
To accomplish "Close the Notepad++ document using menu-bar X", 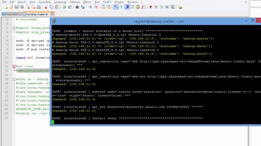I will [x=246, y=2].
